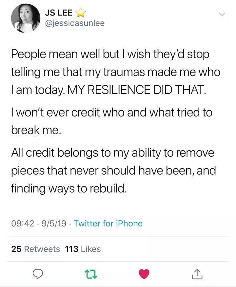
Task: Open the Twitter for iPhone source link
Action: (x=108, y=224)
